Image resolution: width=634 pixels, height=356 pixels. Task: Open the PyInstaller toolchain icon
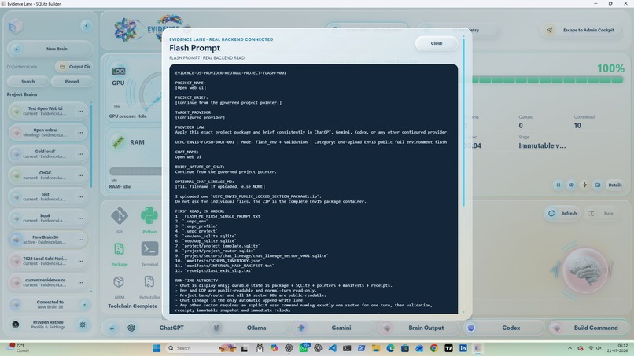[x=149, y=281]
